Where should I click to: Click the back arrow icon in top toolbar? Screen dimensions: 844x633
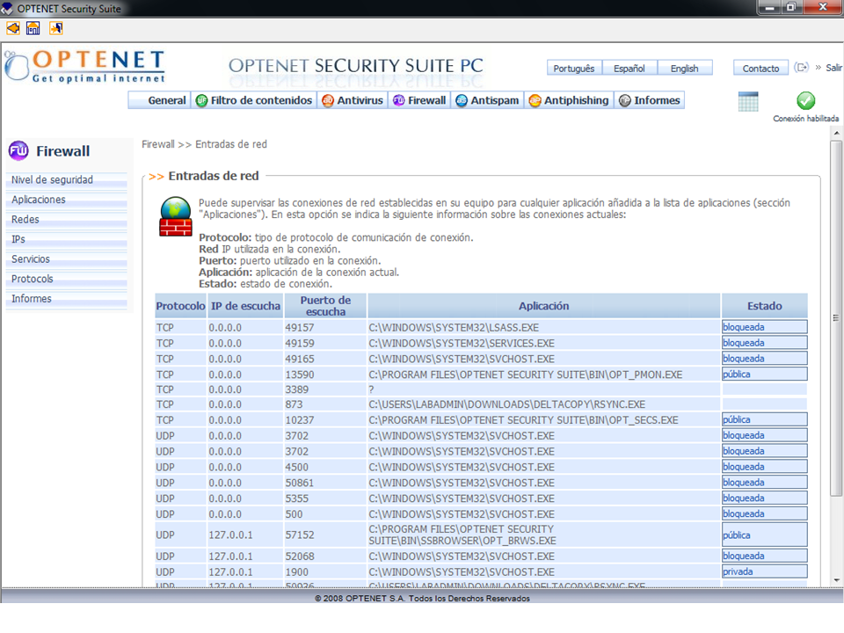(x=12, y=28)
